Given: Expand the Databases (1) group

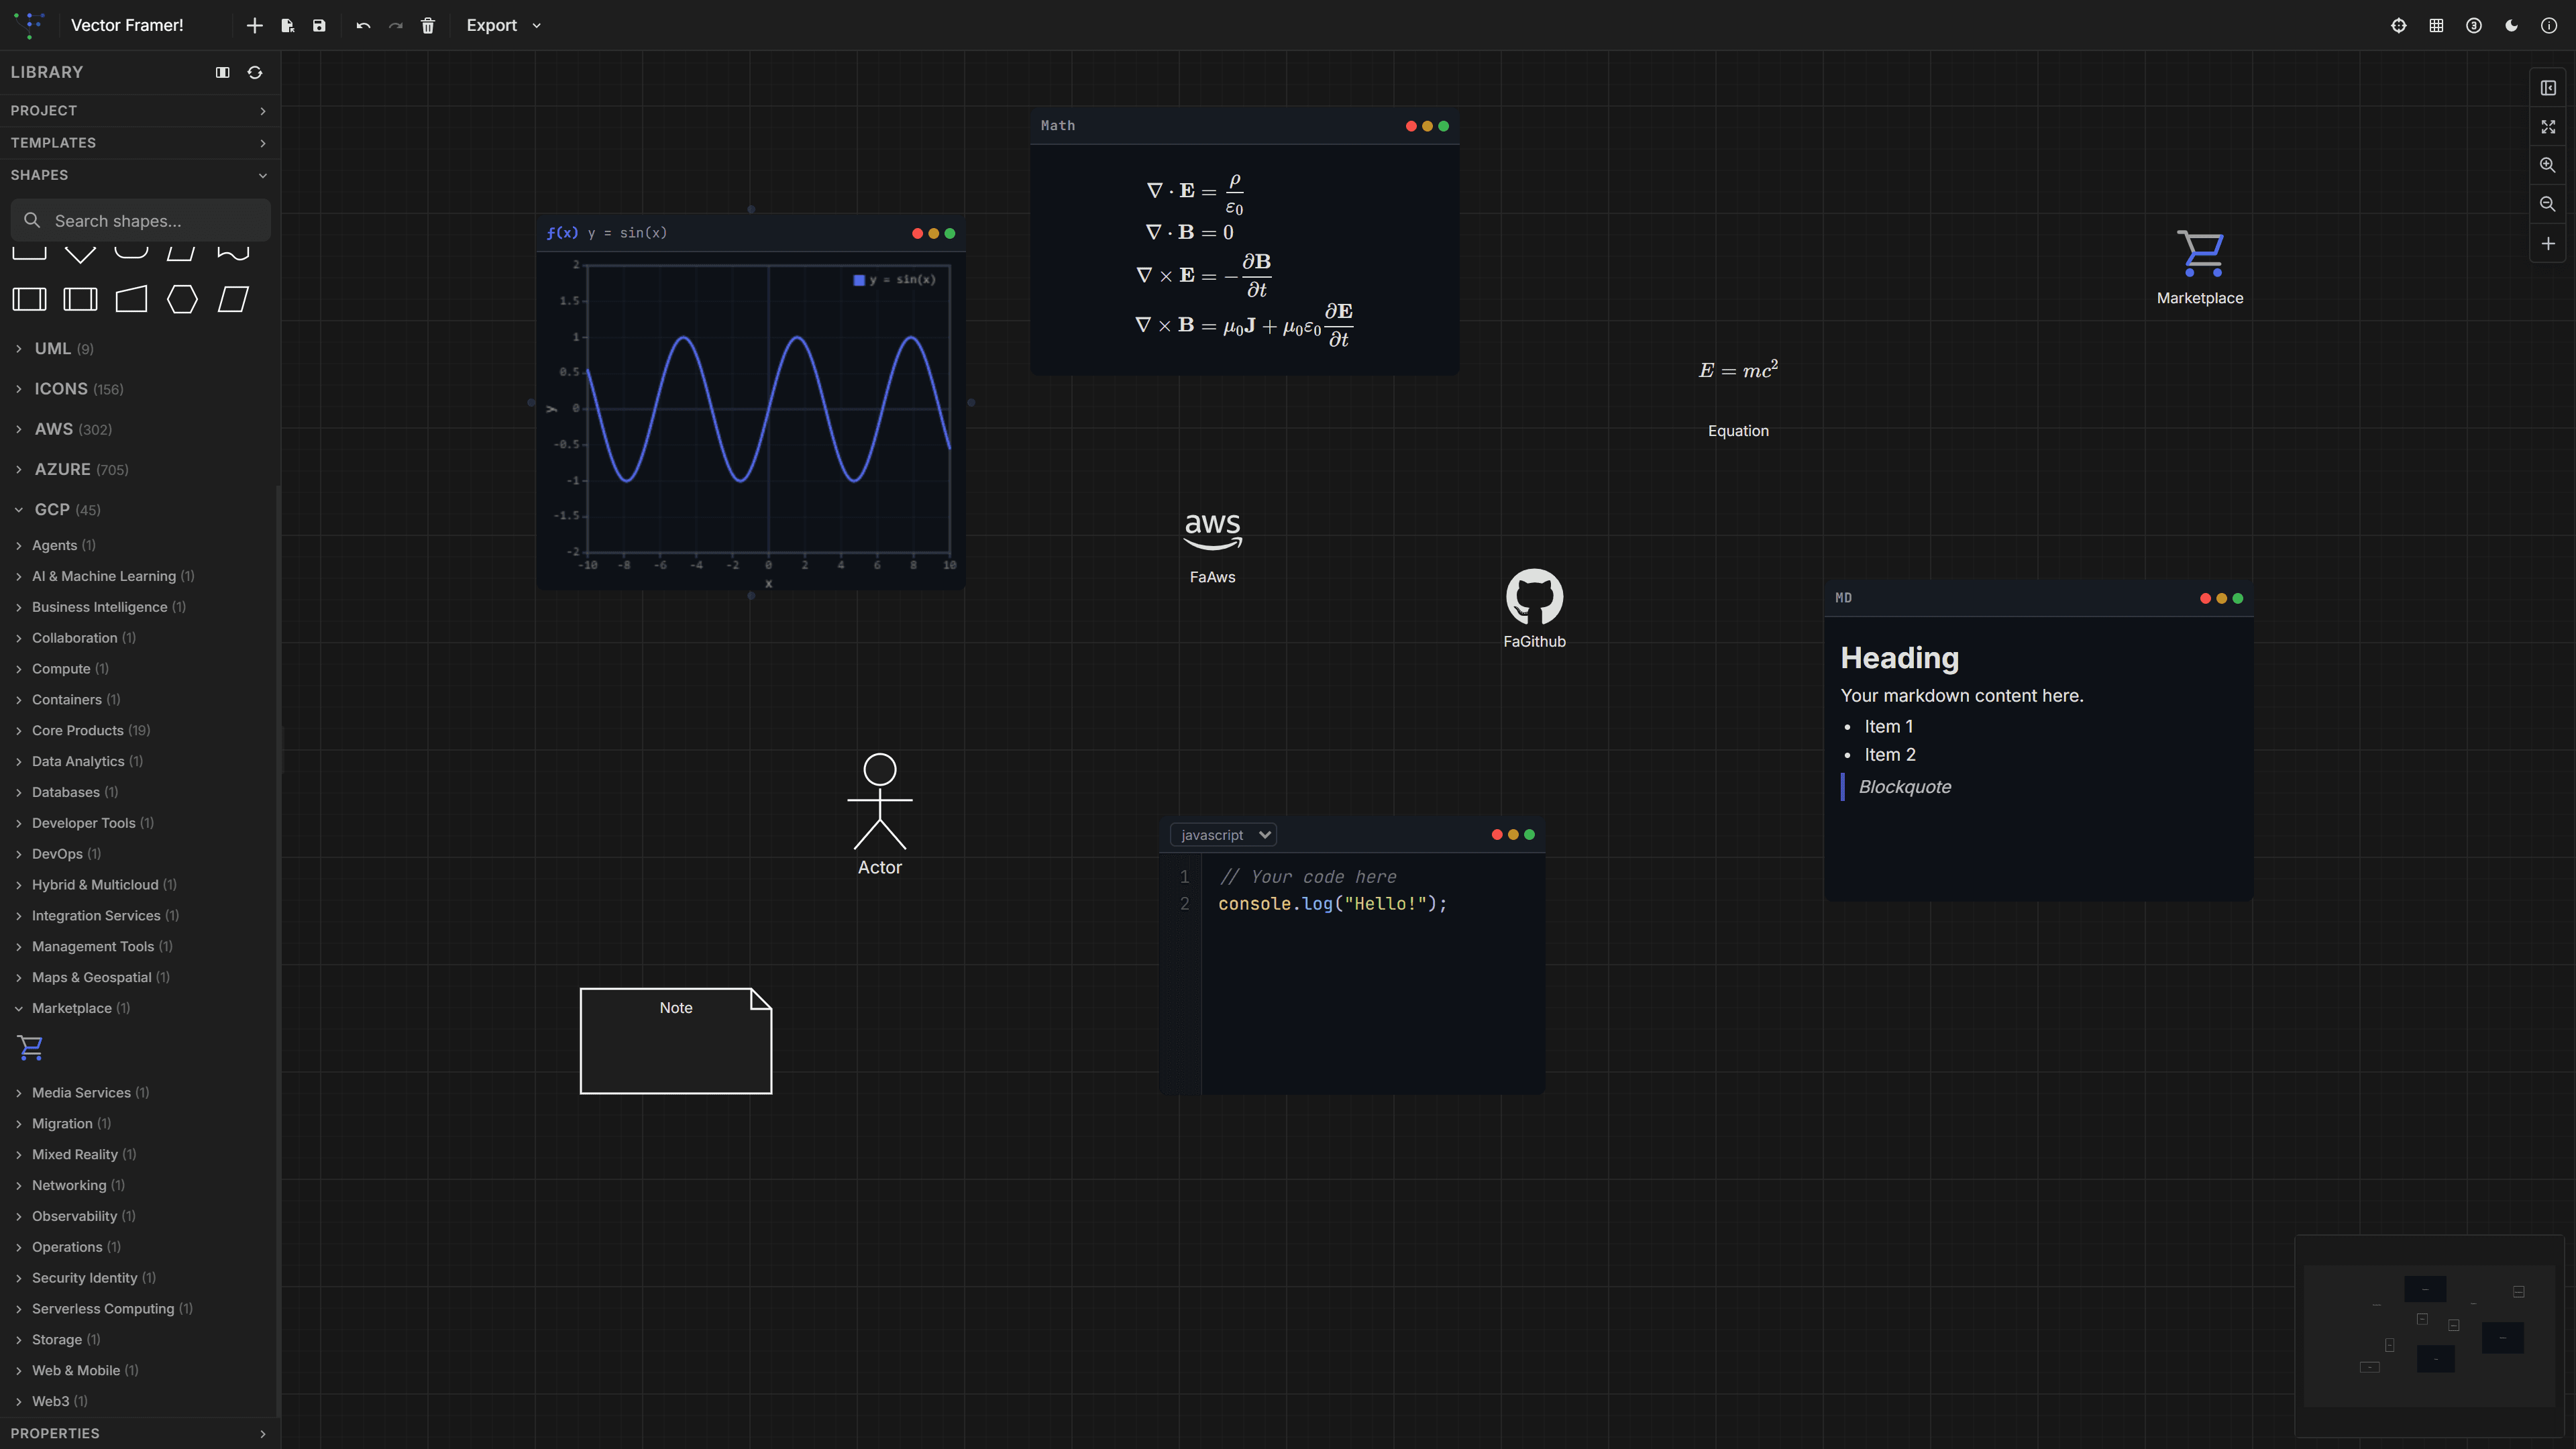Looking at the screenshot, I should click(140, 792).
